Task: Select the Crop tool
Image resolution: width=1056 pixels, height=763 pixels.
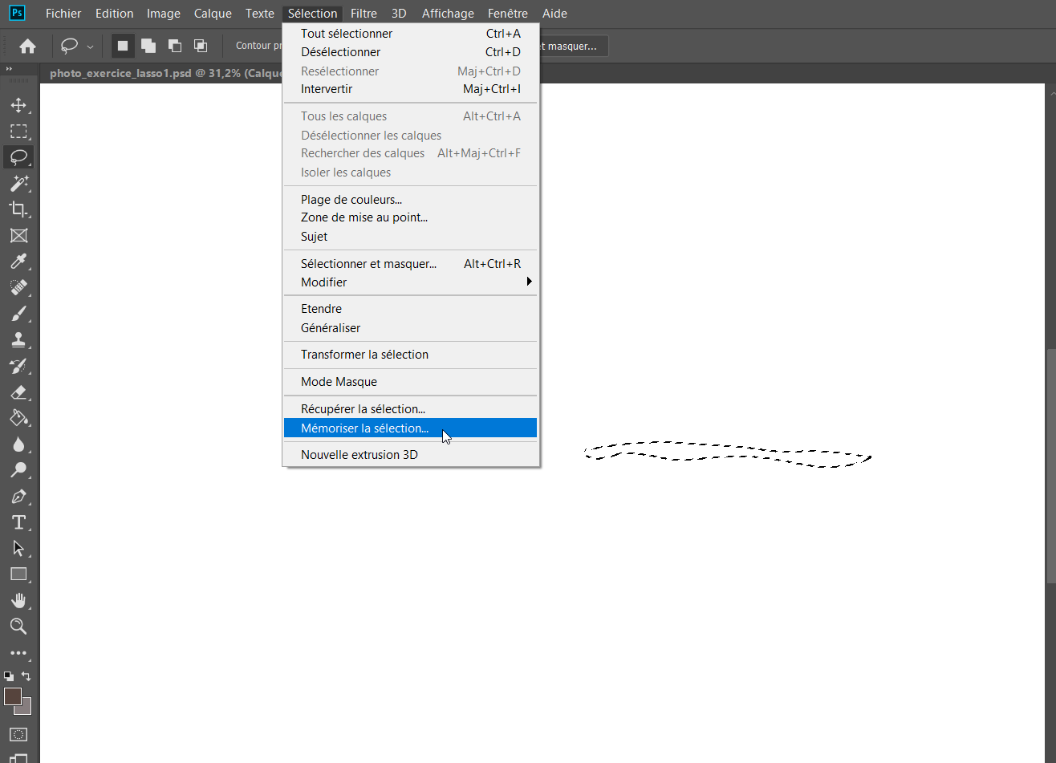Action: pyautogui.click(x=18, y=209)
